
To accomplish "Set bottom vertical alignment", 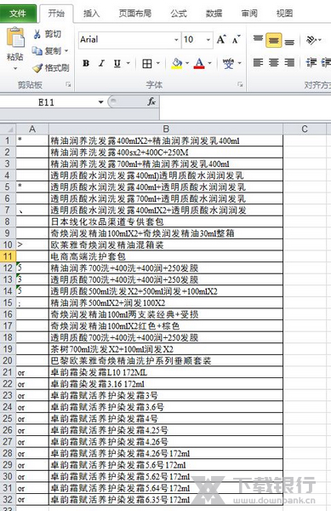I will pos(289,41).
